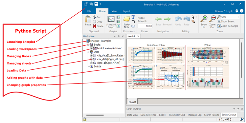The height and width of the screenshot is (123, 246).
Task: Click the Zoom In magnifier
Action: tap(204, 19)
